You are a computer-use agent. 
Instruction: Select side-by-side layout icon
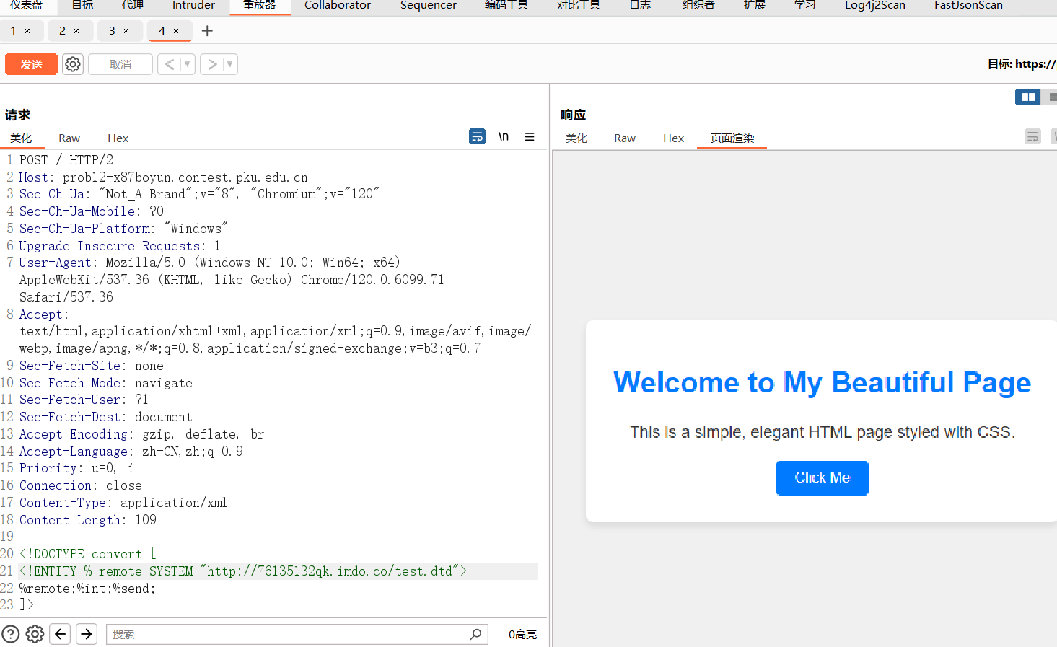point(1027,97)
